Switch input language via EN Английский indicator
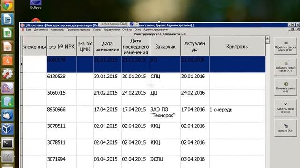The height and width of the screenshot is (168, 300). point(114,24)
